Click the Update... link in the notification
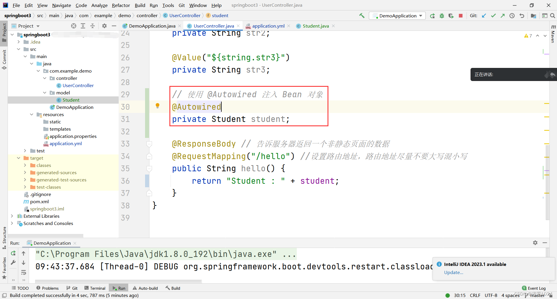Viewport: 557px width, 299px height. 453,272
